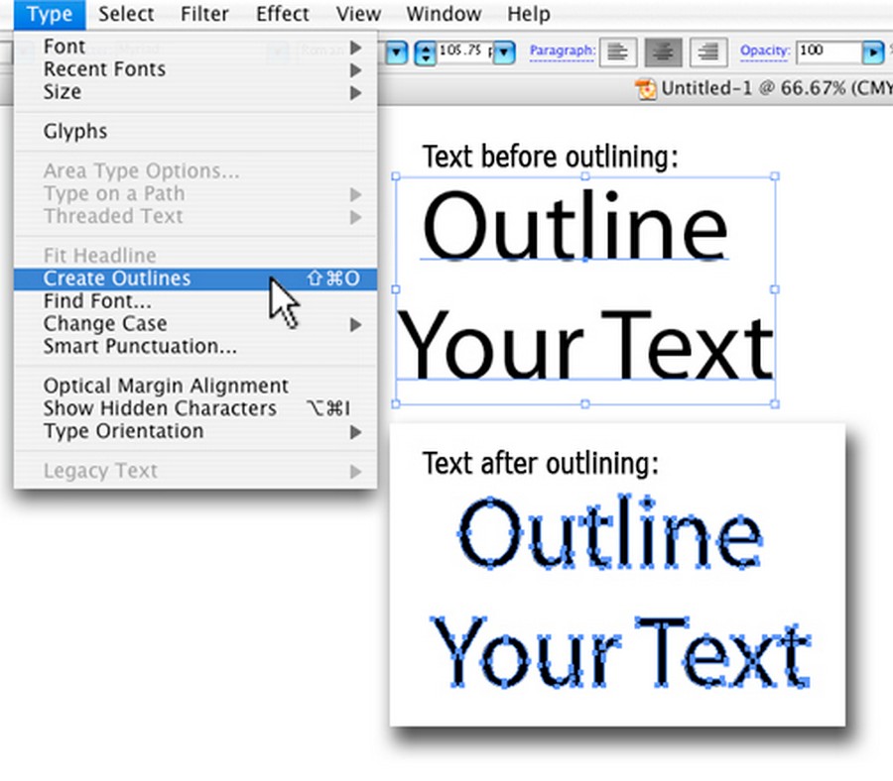Select Find Font menu entry
893x781 pixels.
pos(97,301)
